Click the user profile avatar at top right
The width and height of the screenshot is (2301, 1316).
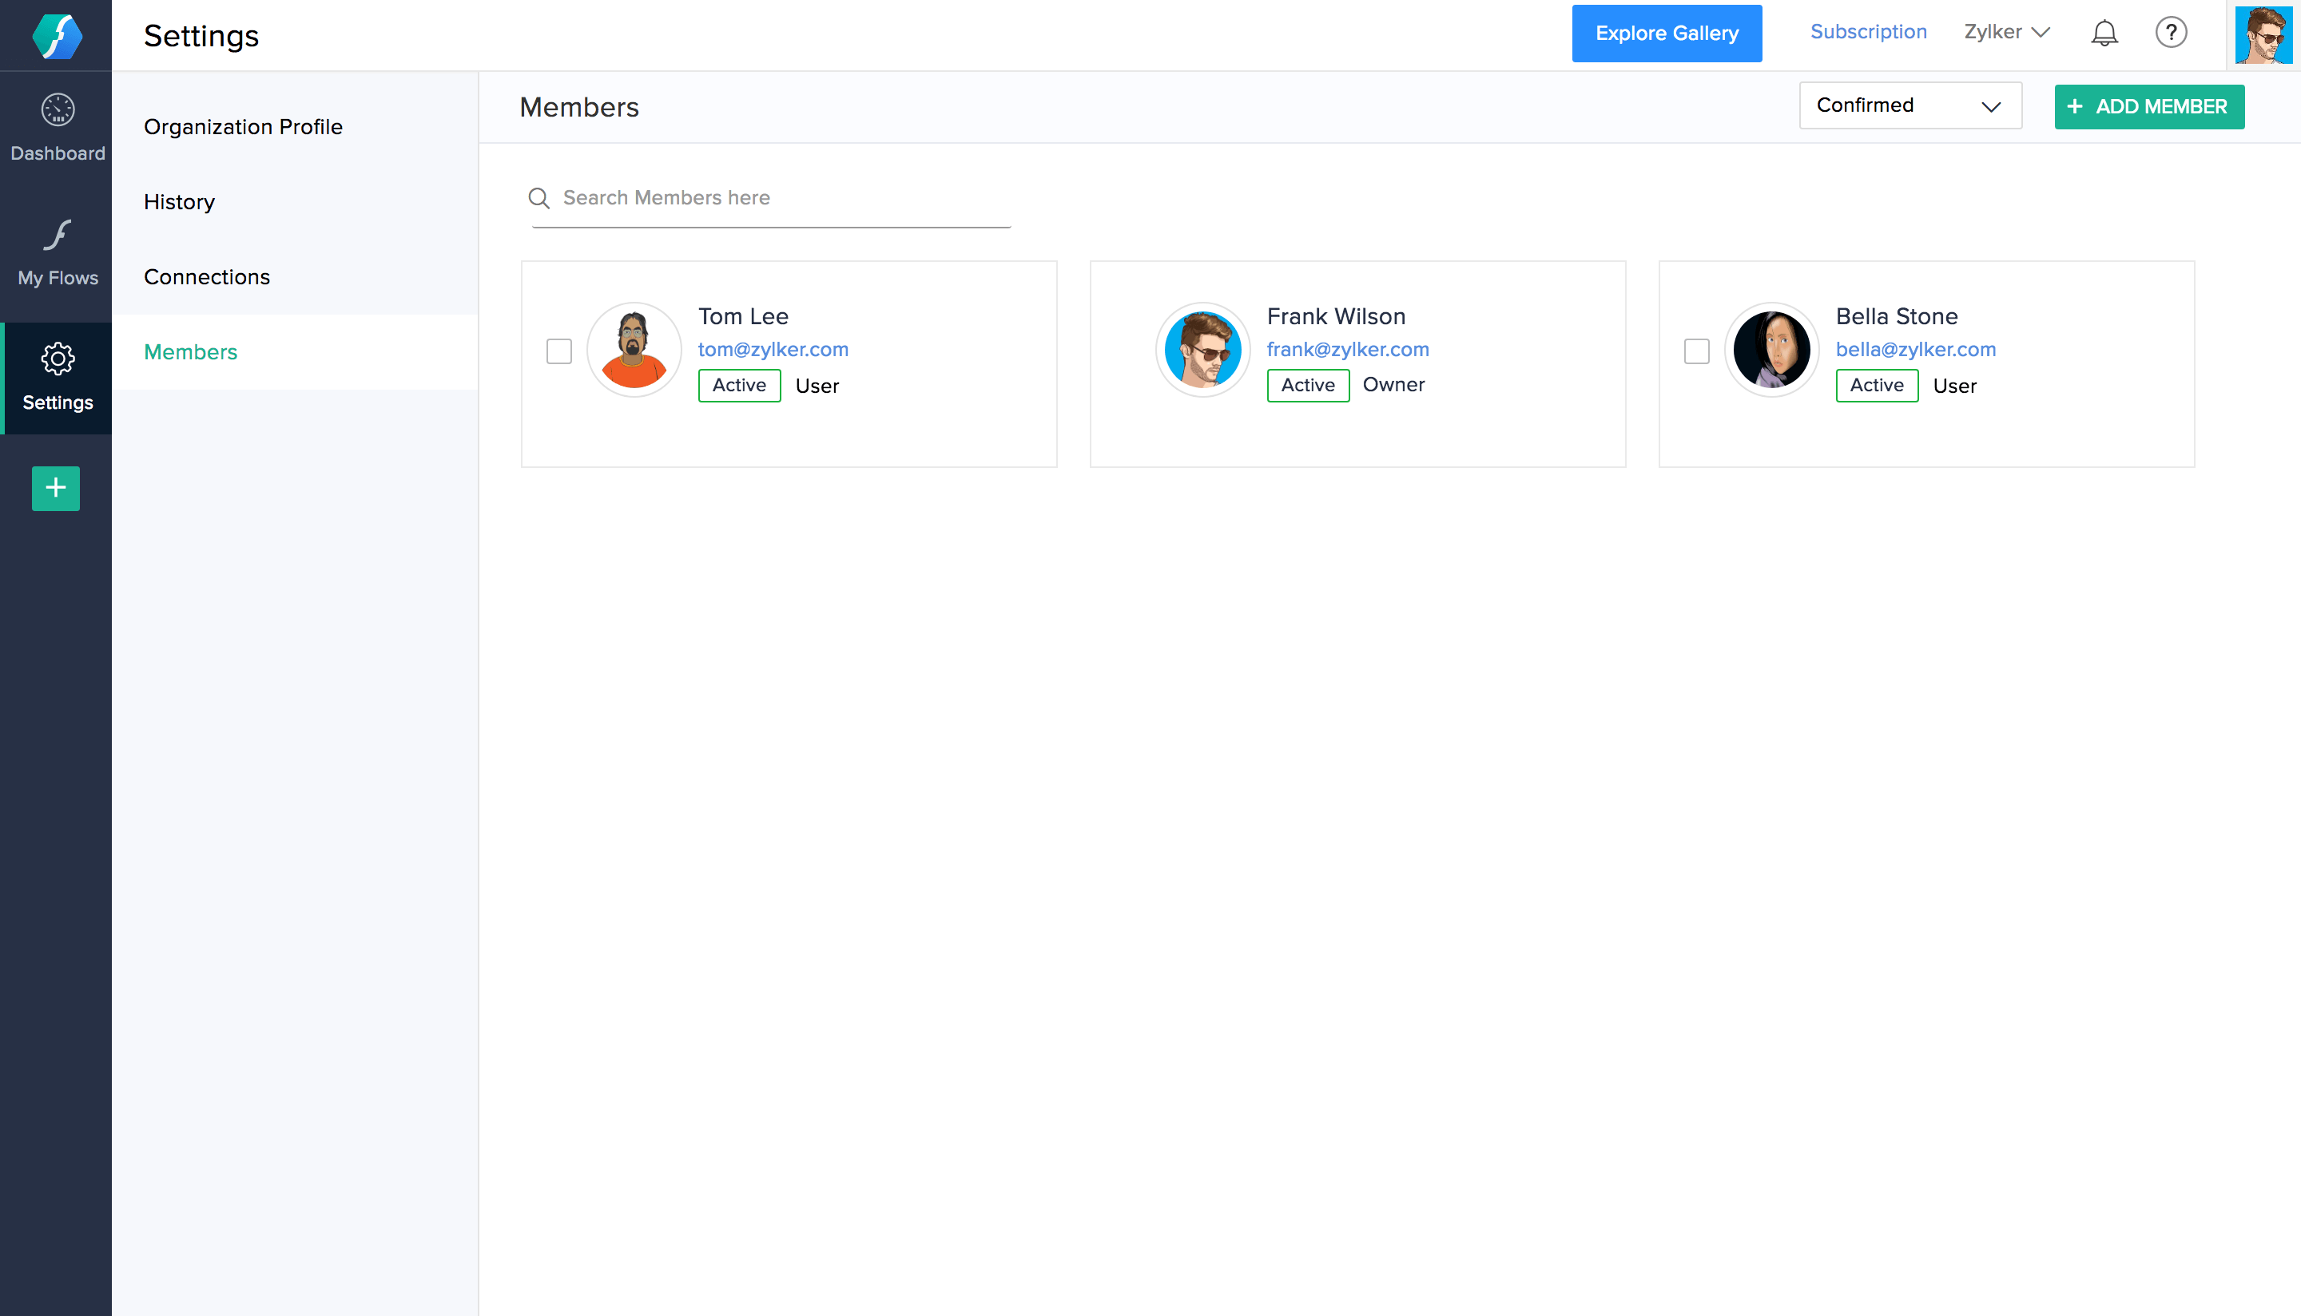(2262, 35)
